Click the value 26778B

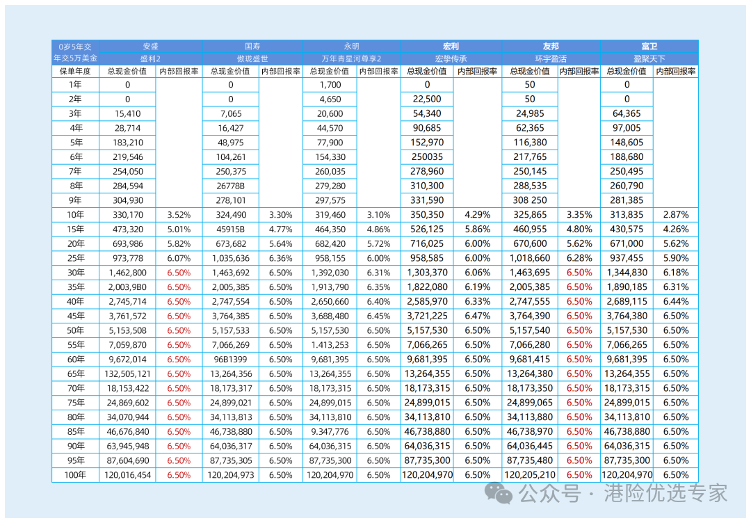coord(231,186)
